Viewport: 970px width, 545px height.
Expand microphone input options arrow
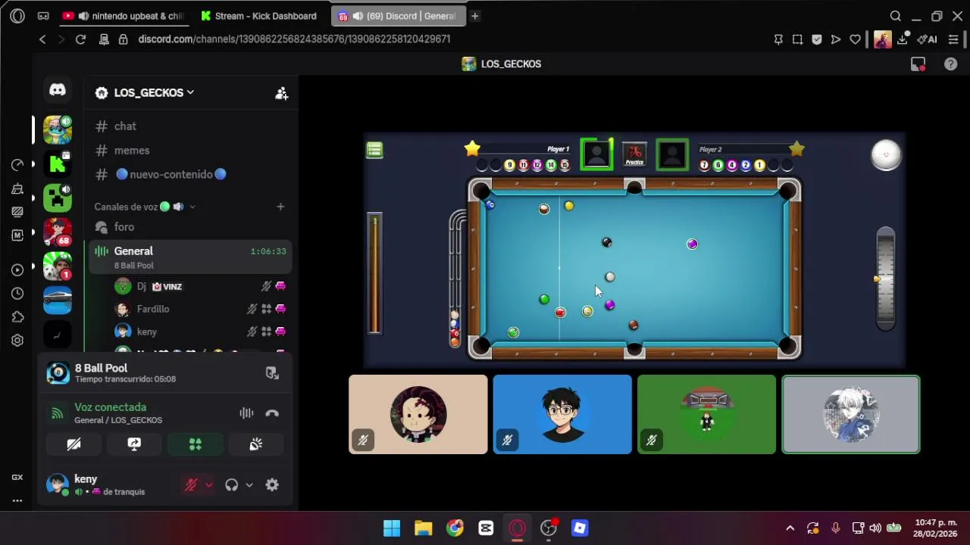208,485
